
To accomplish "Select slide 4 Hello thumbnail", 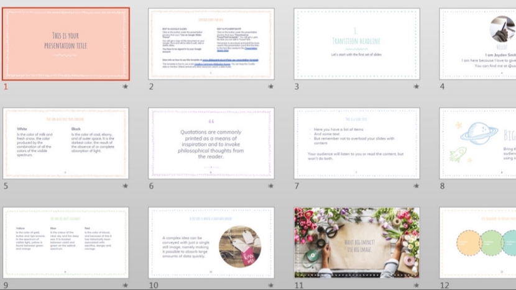I will (x=477, y=44).
